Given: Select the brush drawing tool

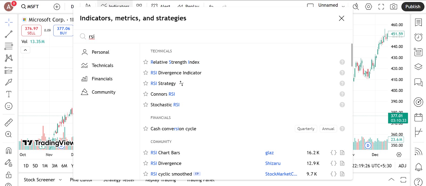Looking at the screenshot, I should click(x=9, y=82).
